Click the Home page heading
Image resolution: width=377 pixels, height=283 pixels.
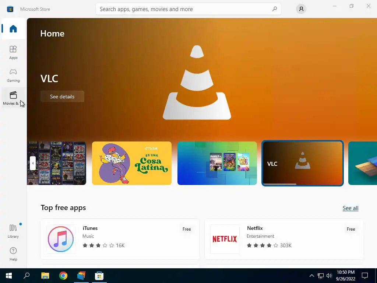coord(52,34)
